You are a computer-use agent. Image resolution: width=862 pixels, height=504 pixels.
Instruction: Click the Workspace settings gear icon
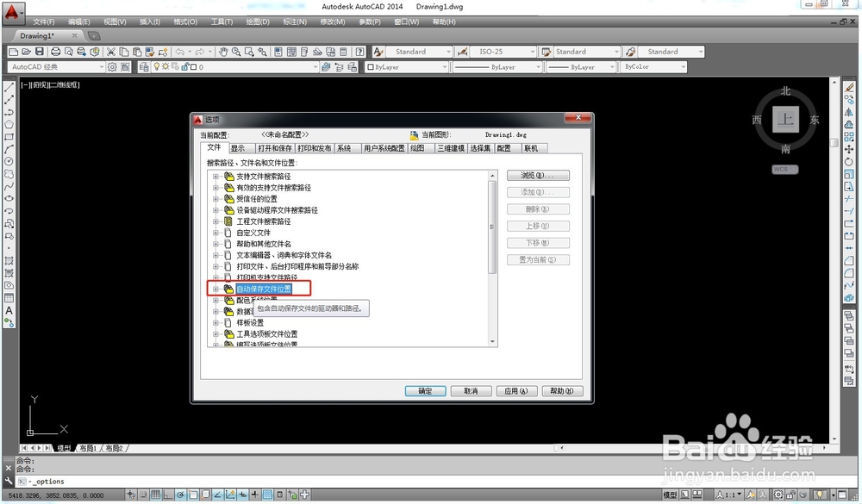click(x=112, y=67)
